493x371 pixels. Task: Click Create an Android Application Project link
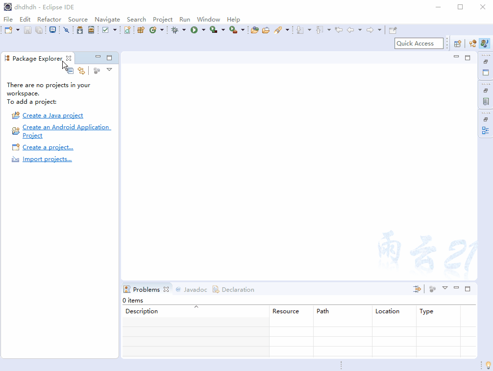coord(67,131)
